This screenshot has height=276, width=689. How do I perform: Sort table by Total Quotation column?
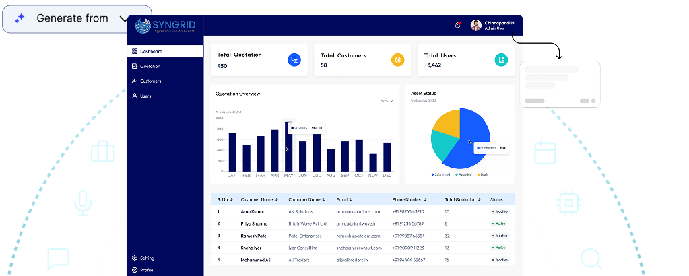(x=463, y=199)
